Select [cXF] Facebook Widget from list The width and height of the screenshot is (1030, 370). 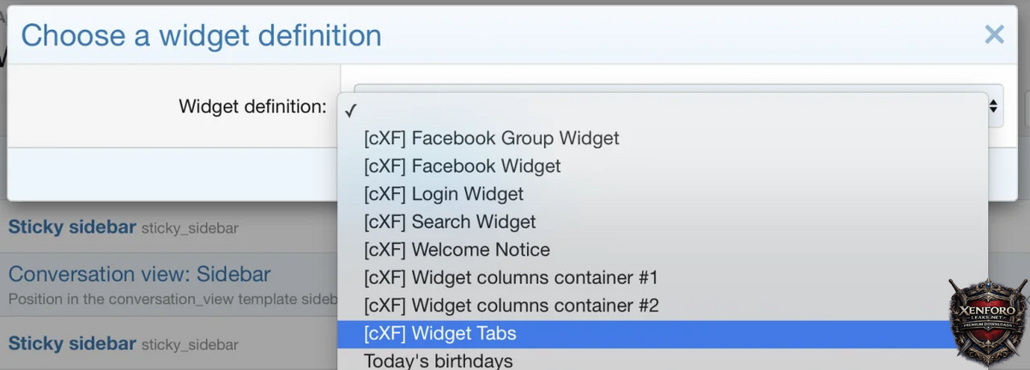[462, 166]
